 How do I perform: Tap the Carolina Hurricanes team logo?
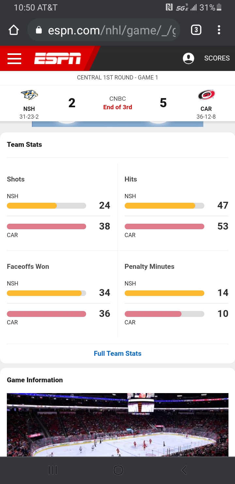point(206,95)
